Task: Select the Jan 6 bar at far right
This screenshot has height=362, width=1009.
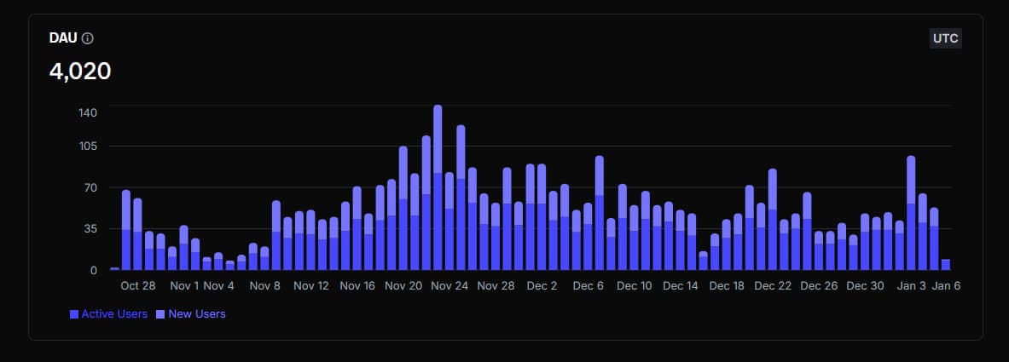Action: pyautogui.click(x=945, y=265)
